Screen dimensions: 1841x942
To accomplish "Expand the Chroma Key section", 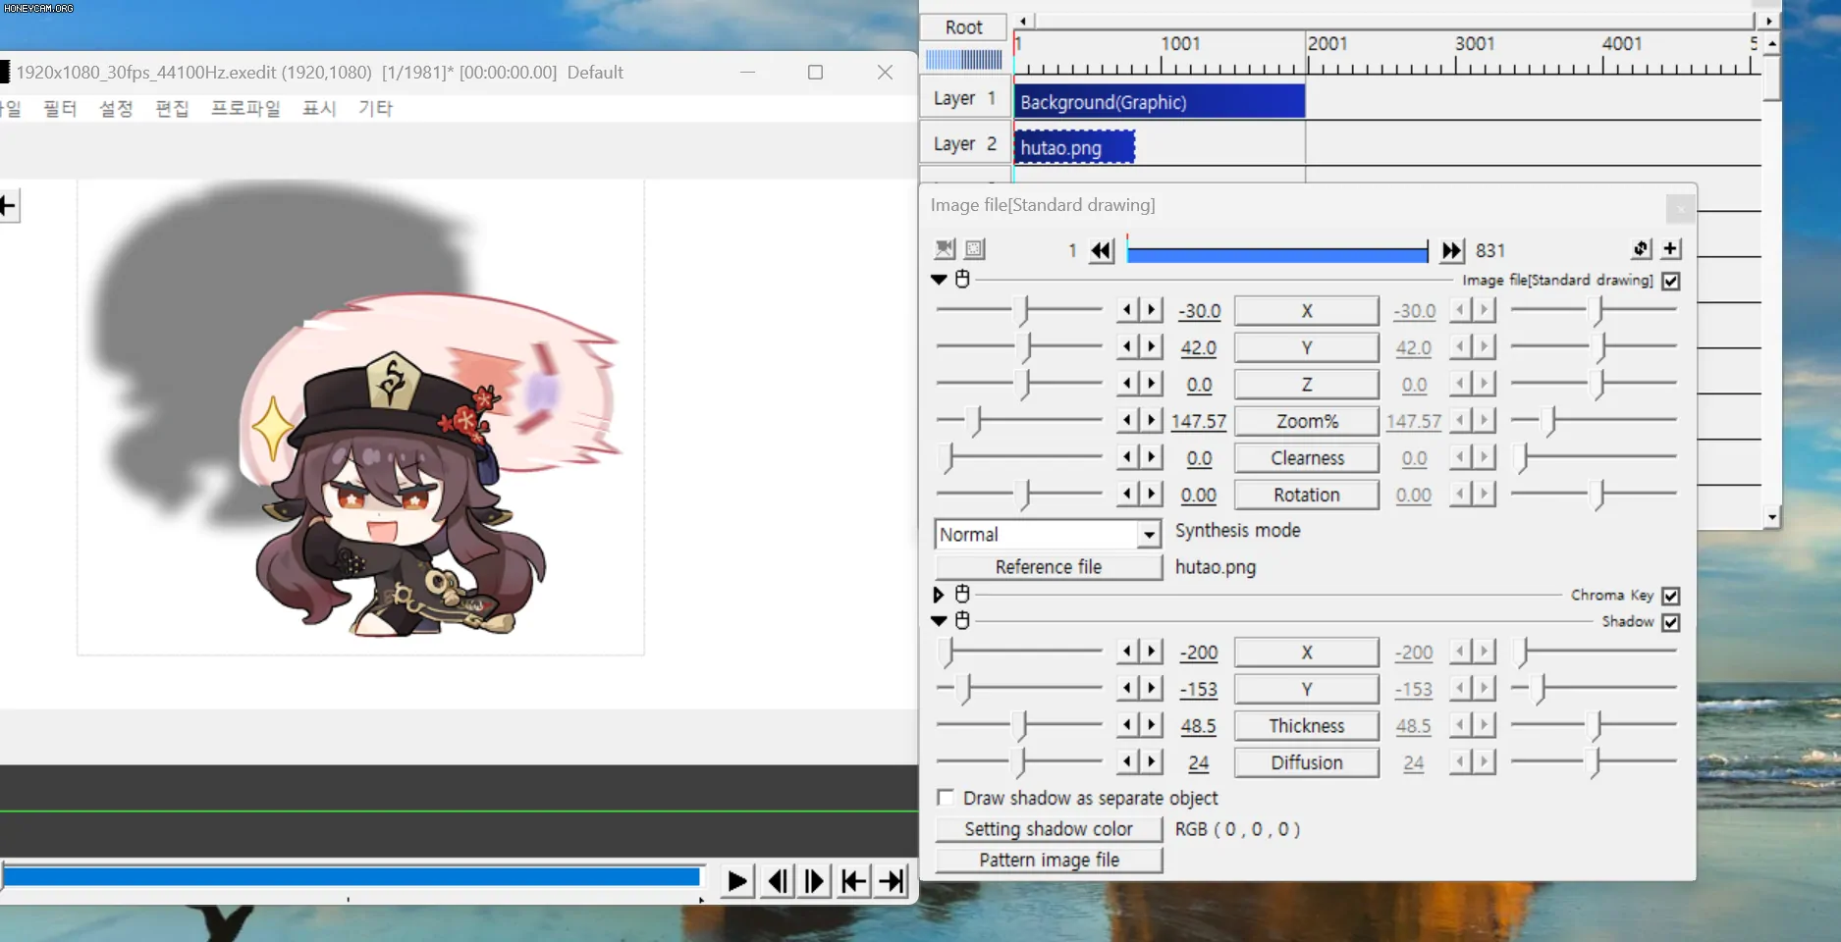I will pyautogui.click(x=939, y=595).
